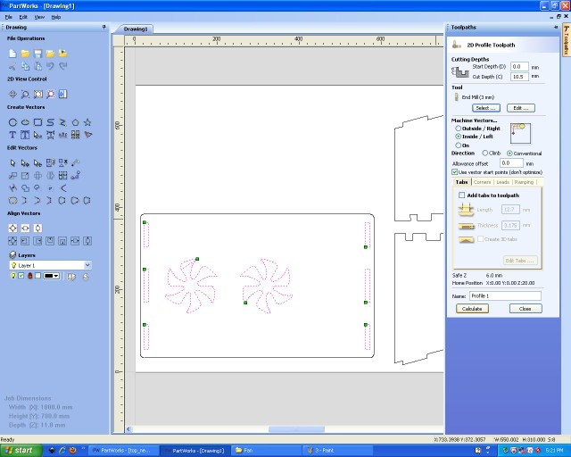Image resolution: width=571 pixels, height=457 pixels.
Task: Select the Draw Star tool
Action: point(87,122)
